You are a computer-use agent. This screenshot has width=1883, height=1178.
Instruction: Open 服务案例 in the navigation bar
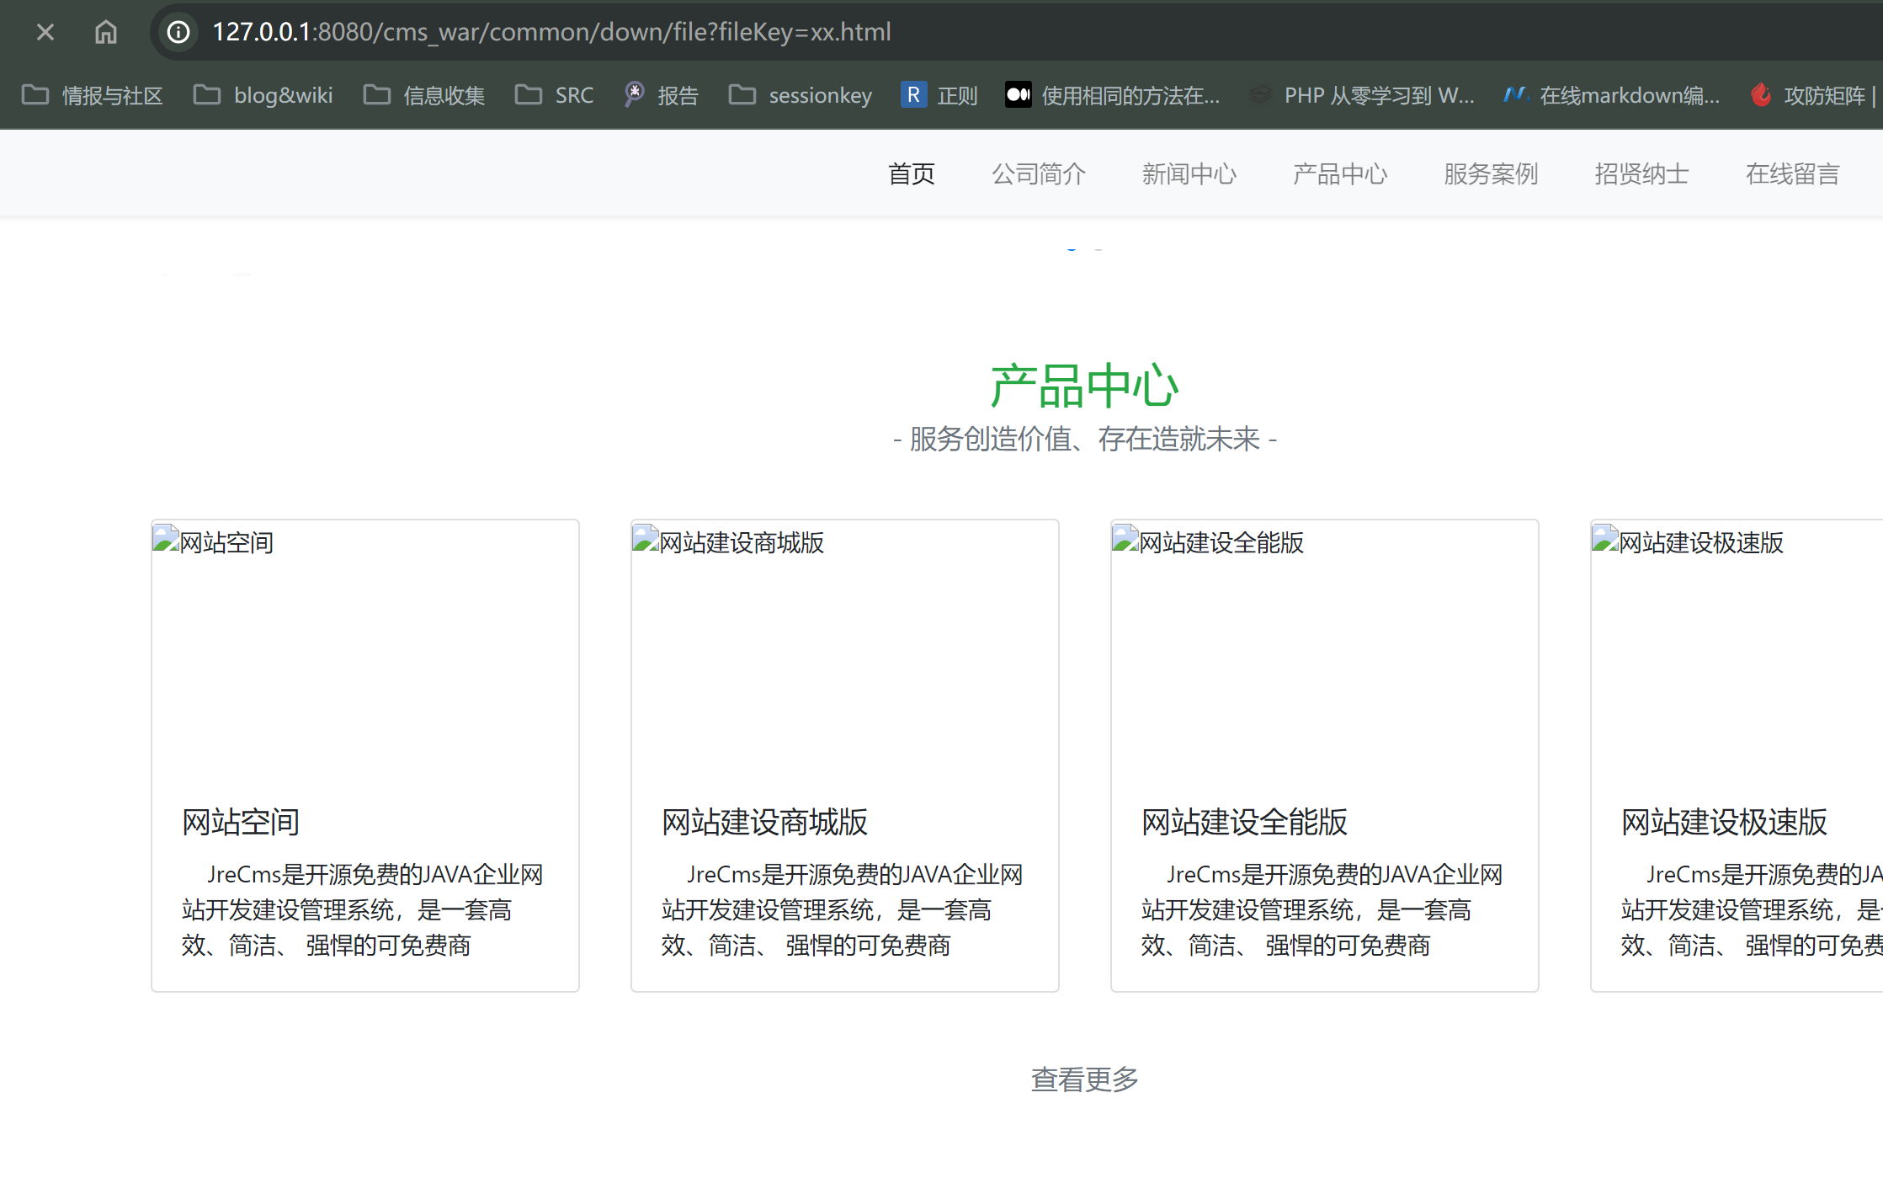point(1491,173)
